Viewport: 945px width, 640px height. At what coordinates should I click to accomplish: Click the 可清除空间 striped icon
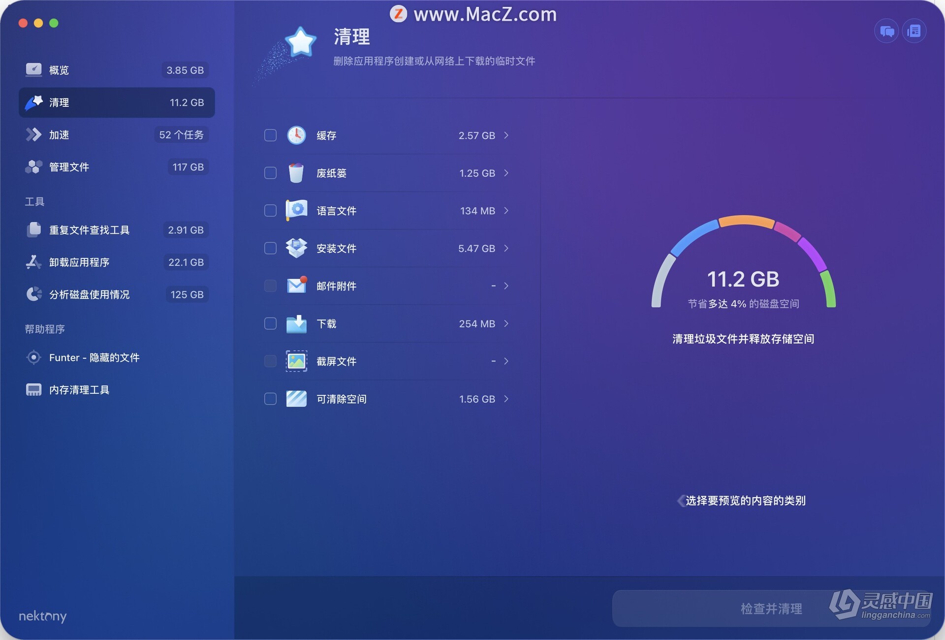click(296, 399)
